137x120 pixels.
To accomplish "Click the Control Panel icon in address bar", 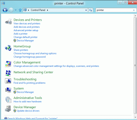I will [x=25, y=10].
